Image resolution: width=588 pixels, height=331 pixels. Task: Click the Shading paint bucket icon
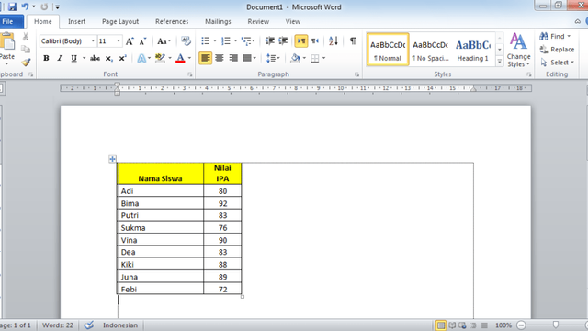(295, 58)
